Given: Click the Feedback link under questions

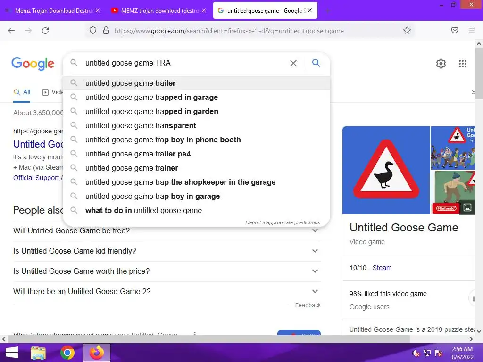Looking at the screenshot, I should [308, 305].
